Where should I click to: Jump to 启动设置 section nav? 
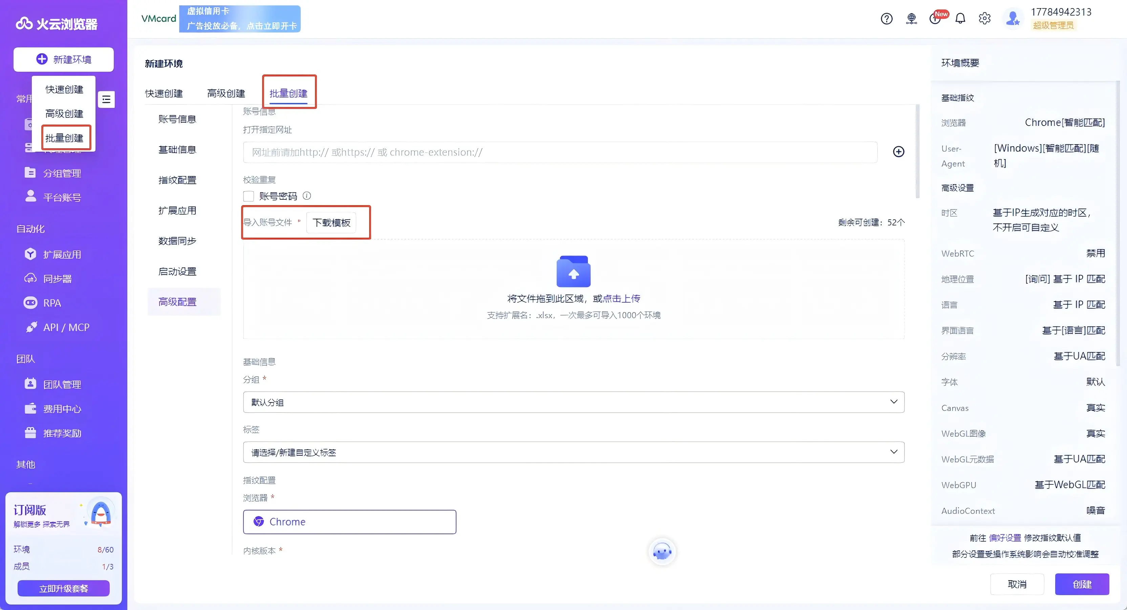[177, 271]
